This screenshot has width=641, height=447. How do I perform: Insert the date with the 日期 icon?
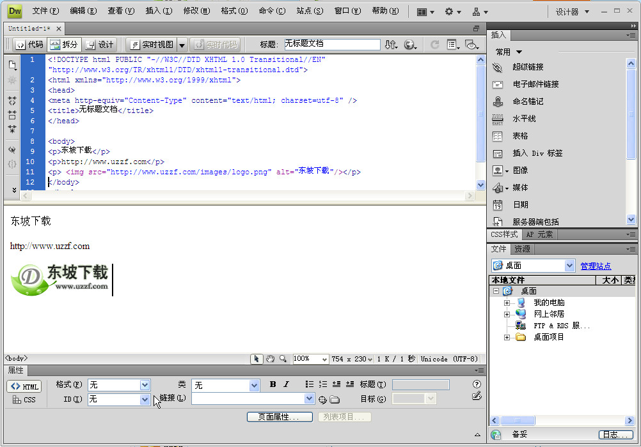coord(498,204)
